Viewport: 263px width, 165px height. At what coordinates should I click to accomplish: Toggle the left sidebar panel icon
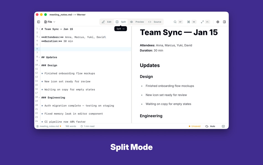click(38, 22)
